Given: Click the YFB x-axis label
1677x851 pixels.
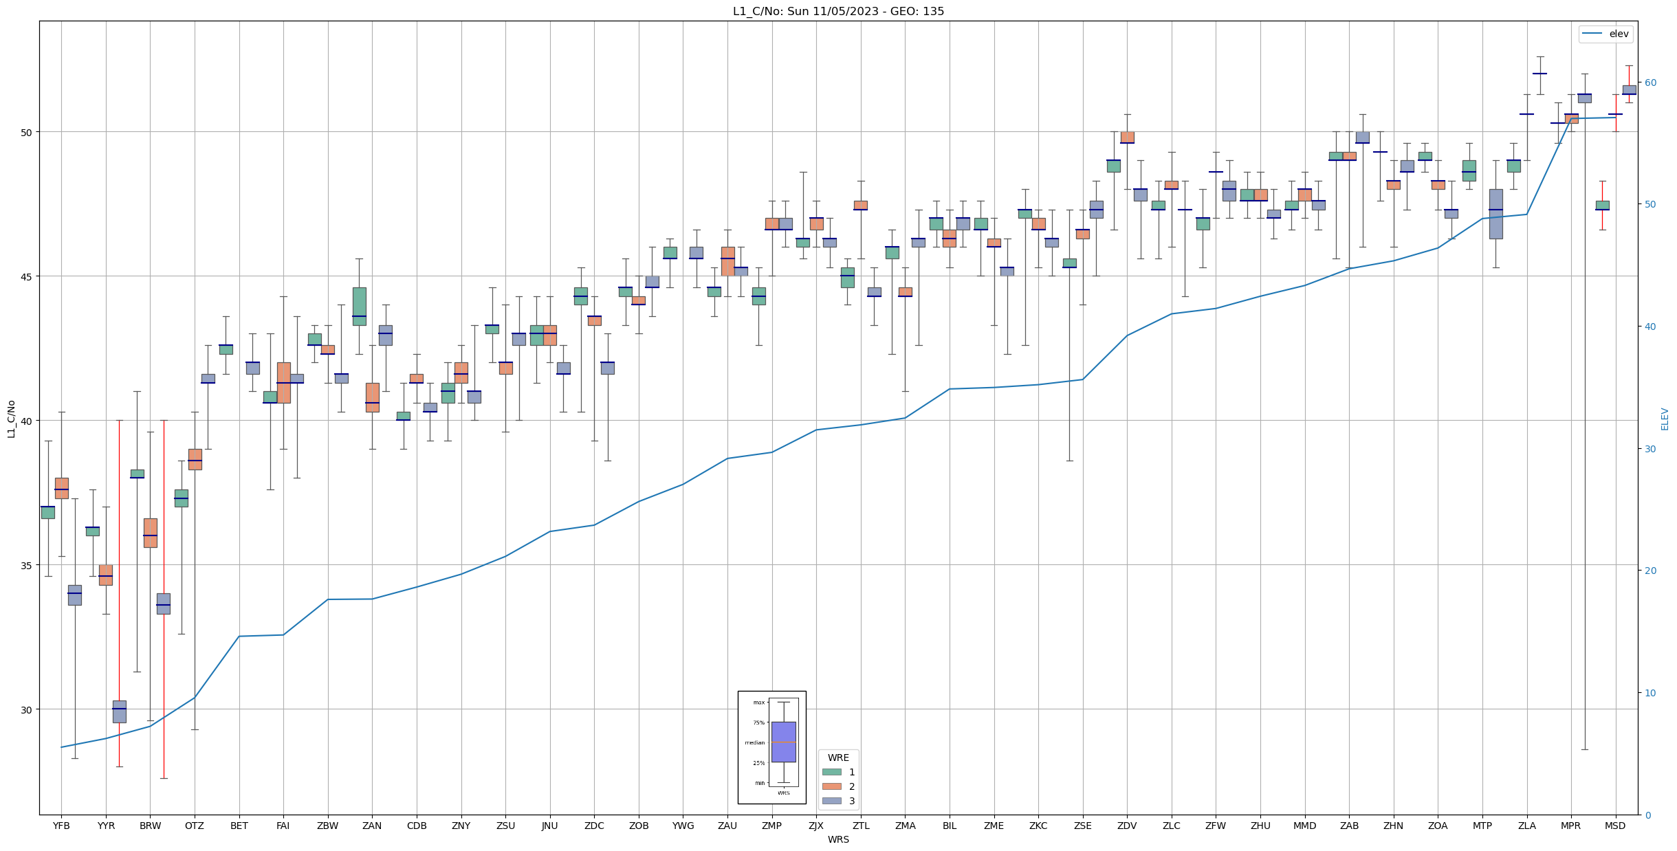Looking at the screenshot, I should pos(61,826).
